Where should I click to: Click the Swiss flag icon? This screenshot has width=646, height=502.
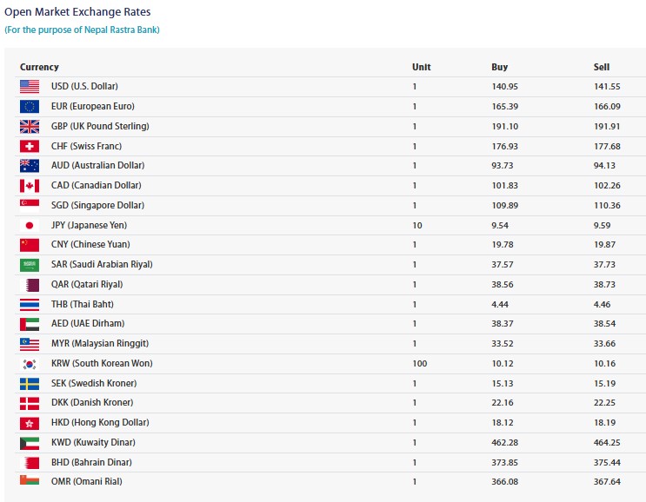click(30, 147)
